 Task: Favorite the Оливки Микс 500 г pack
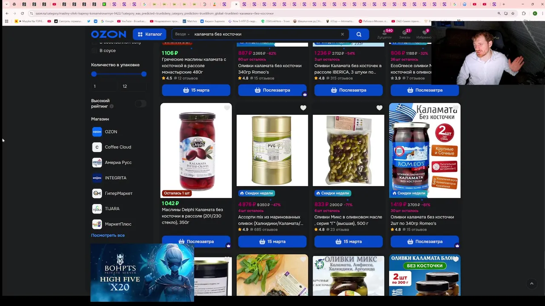click(x=379, y=108)
